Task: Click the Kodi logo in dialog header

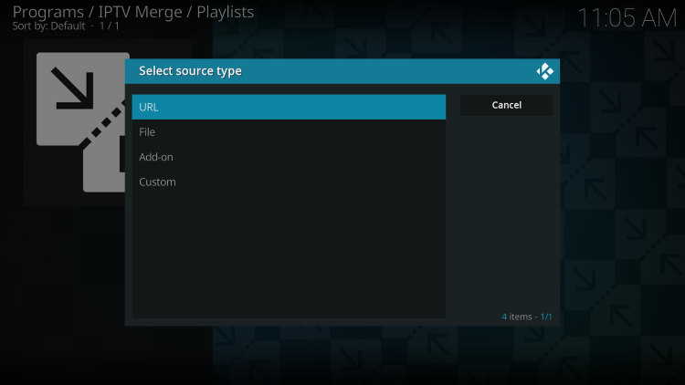Action: coord(544,71)
